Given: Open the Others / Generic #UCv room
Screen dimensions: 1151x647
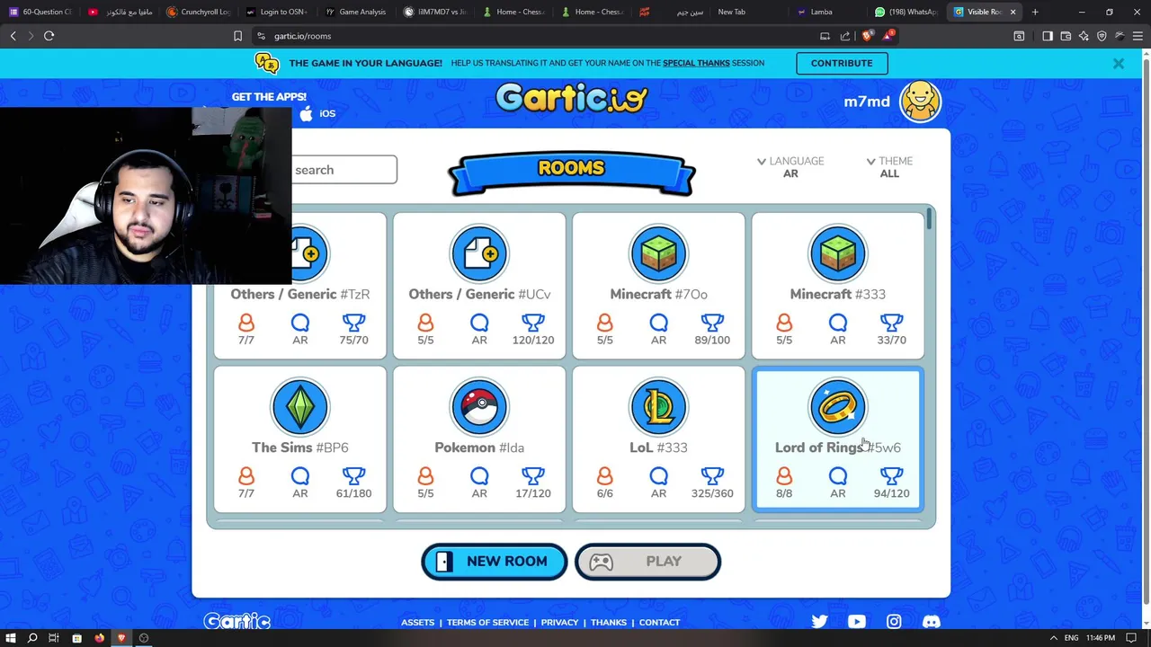Looking at the screenshot, I should (x=479, y=286).
